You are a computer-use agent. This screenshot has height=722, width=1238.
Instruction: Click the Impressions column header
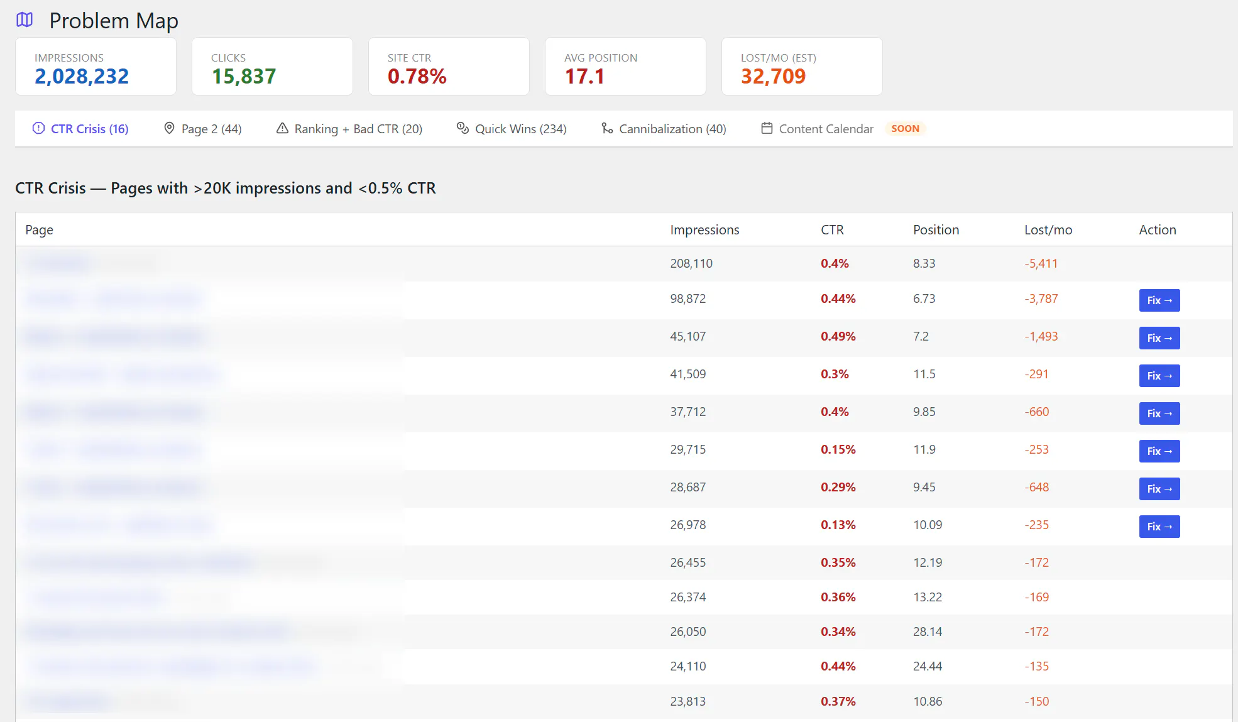click(x=704, y=230)
